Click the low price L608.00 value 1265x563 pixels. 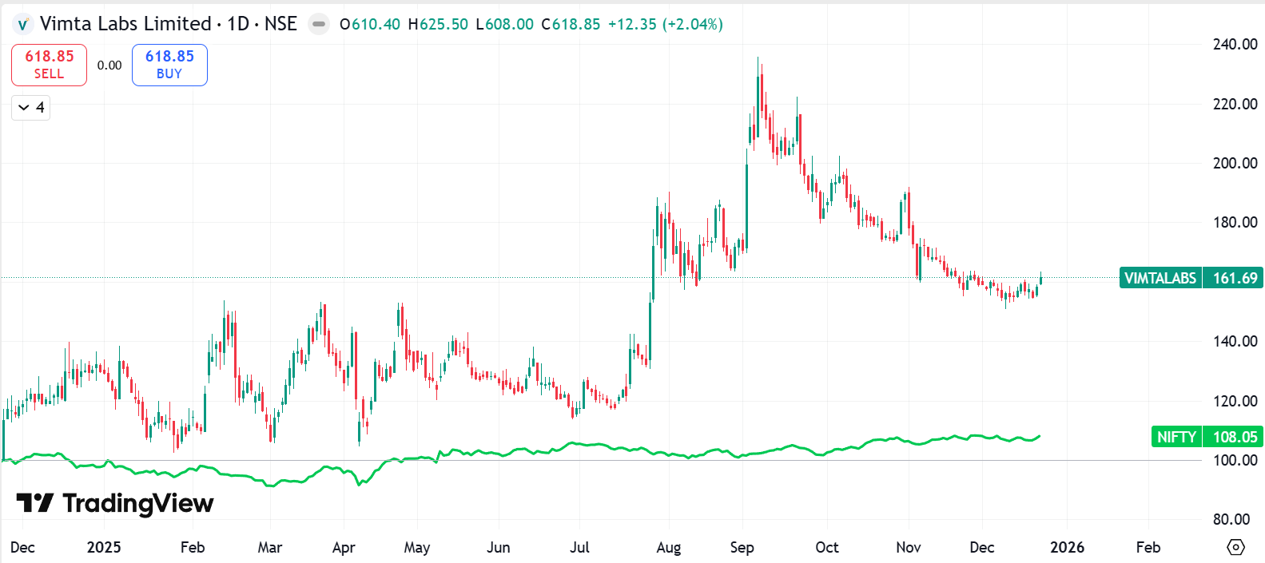(x=504, y=24)
